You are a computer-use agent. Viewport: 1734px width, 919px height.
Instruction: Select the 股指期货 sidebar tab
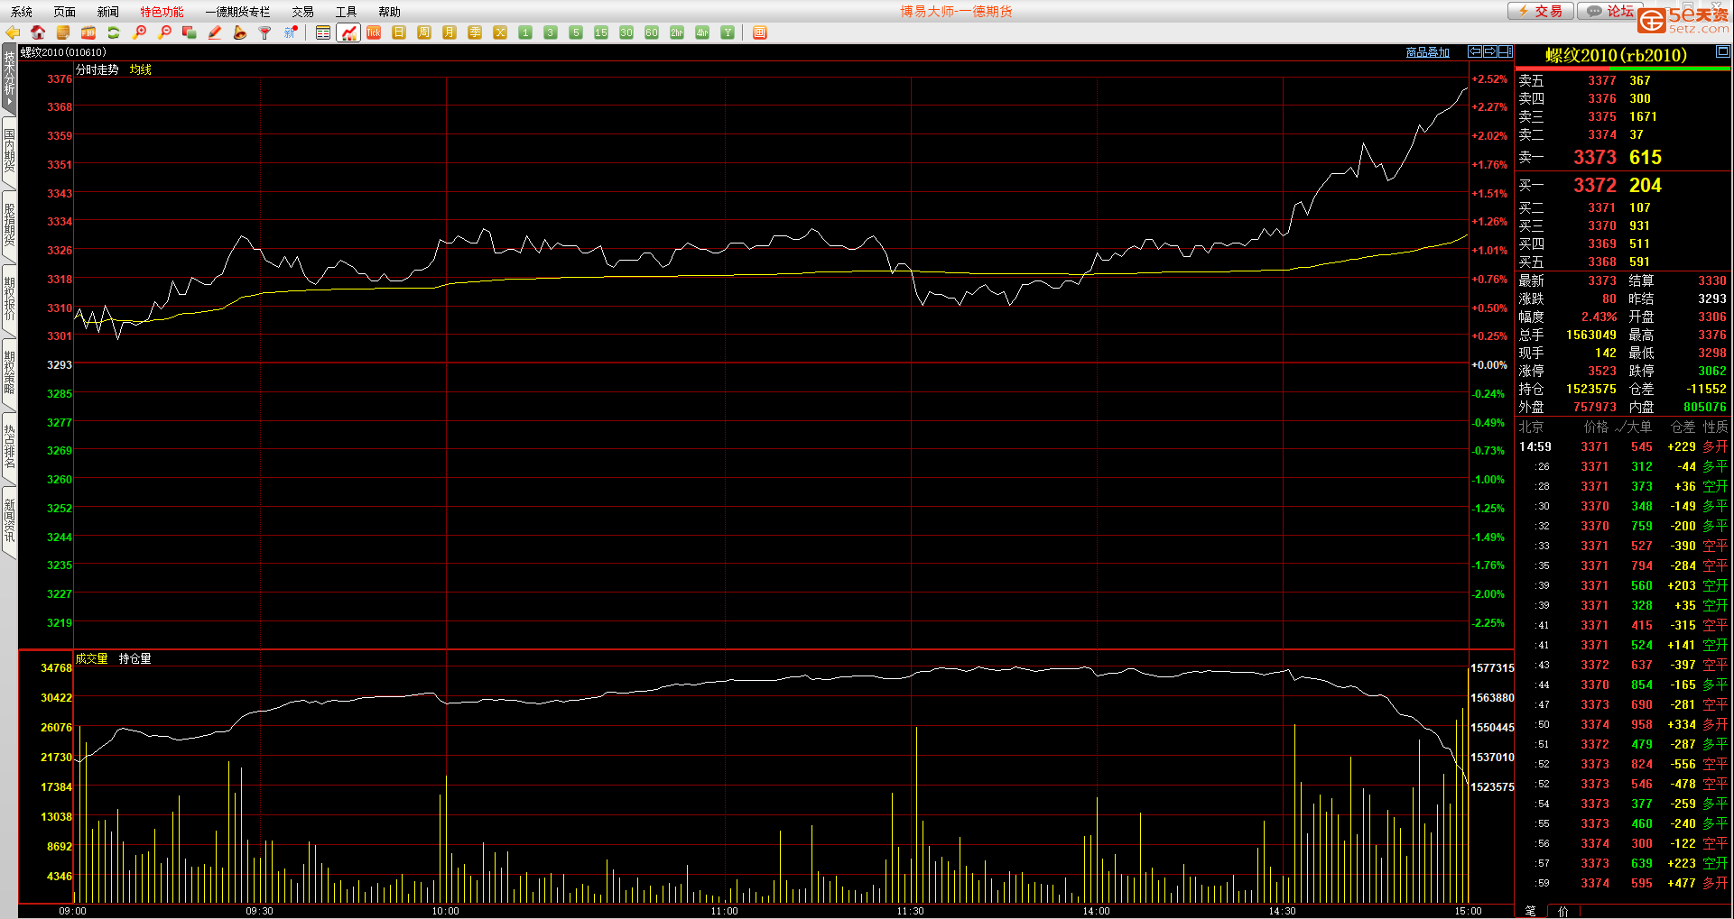point(9,225)
